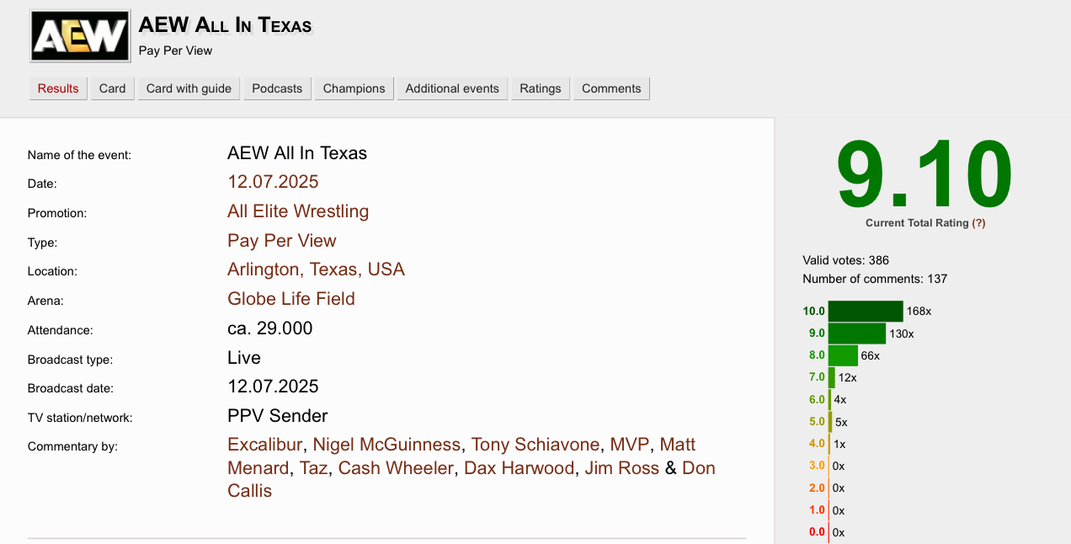Select the Podcasts tab

click(x=277, y=88)
